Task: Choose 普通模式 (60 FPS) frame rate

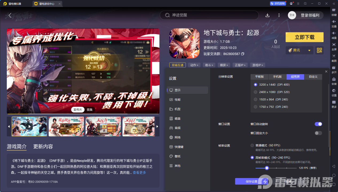Action: (x=252, y=145)
